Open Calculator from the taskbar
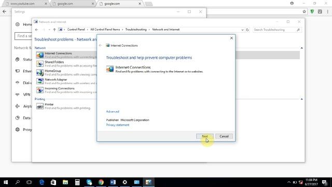The width and height of the screenshot is (332, 187). [x=77, y=182]
